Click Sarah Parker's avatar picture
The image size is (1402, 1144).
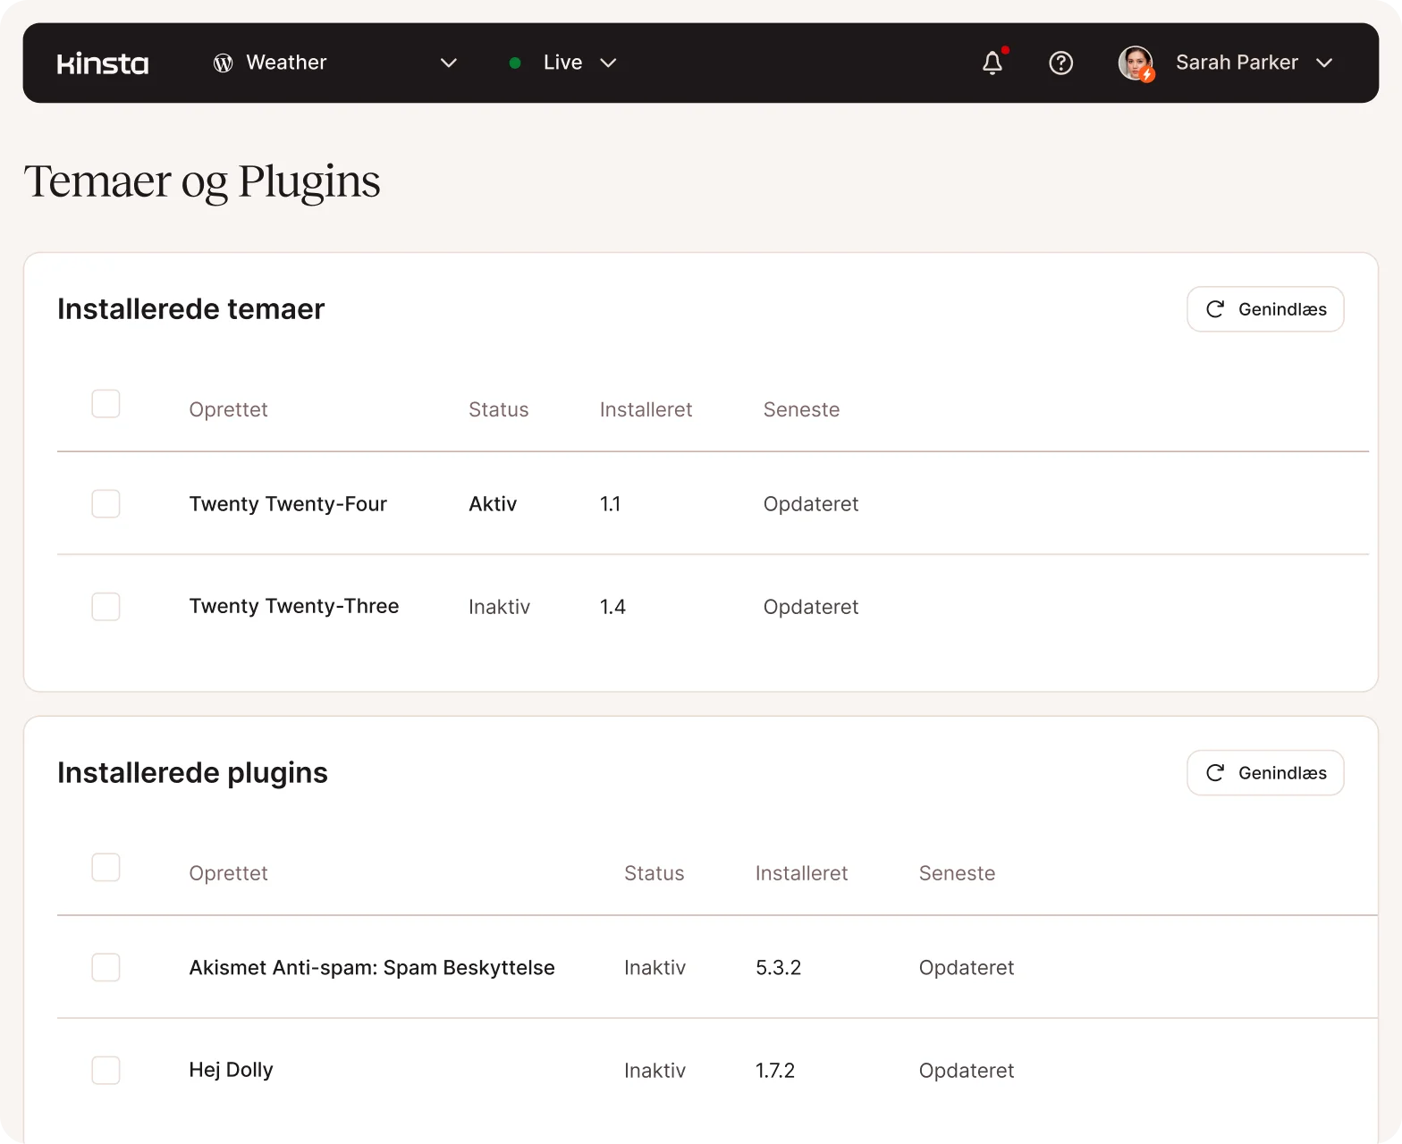(1136, 63)
